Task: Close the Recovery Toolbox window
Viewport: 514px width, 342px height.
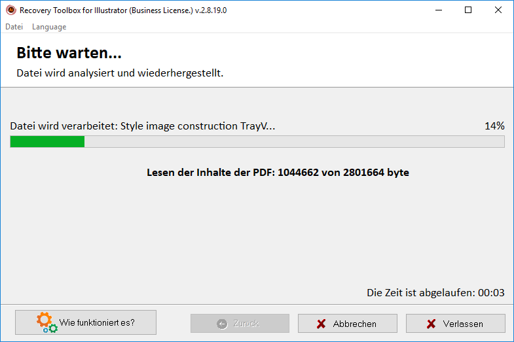Action: [x=498, y=10]
